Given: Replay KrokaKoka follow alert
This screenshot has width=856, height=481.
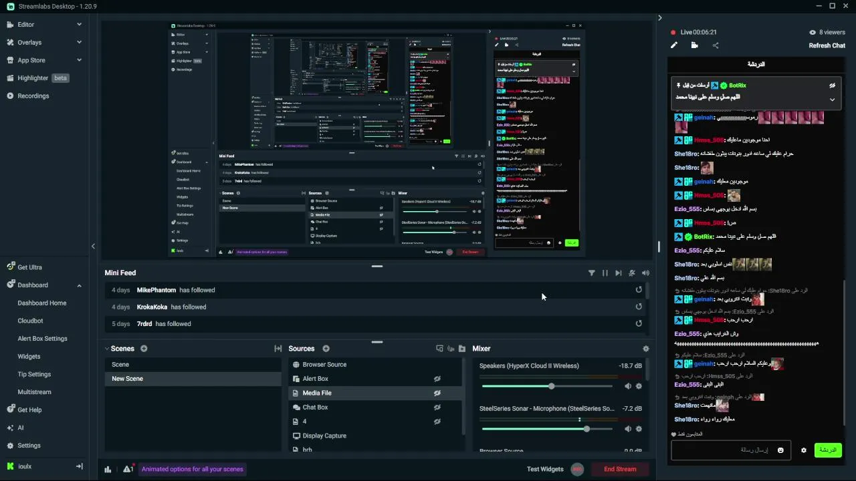Looking at the screenshot, I should 639,307.
